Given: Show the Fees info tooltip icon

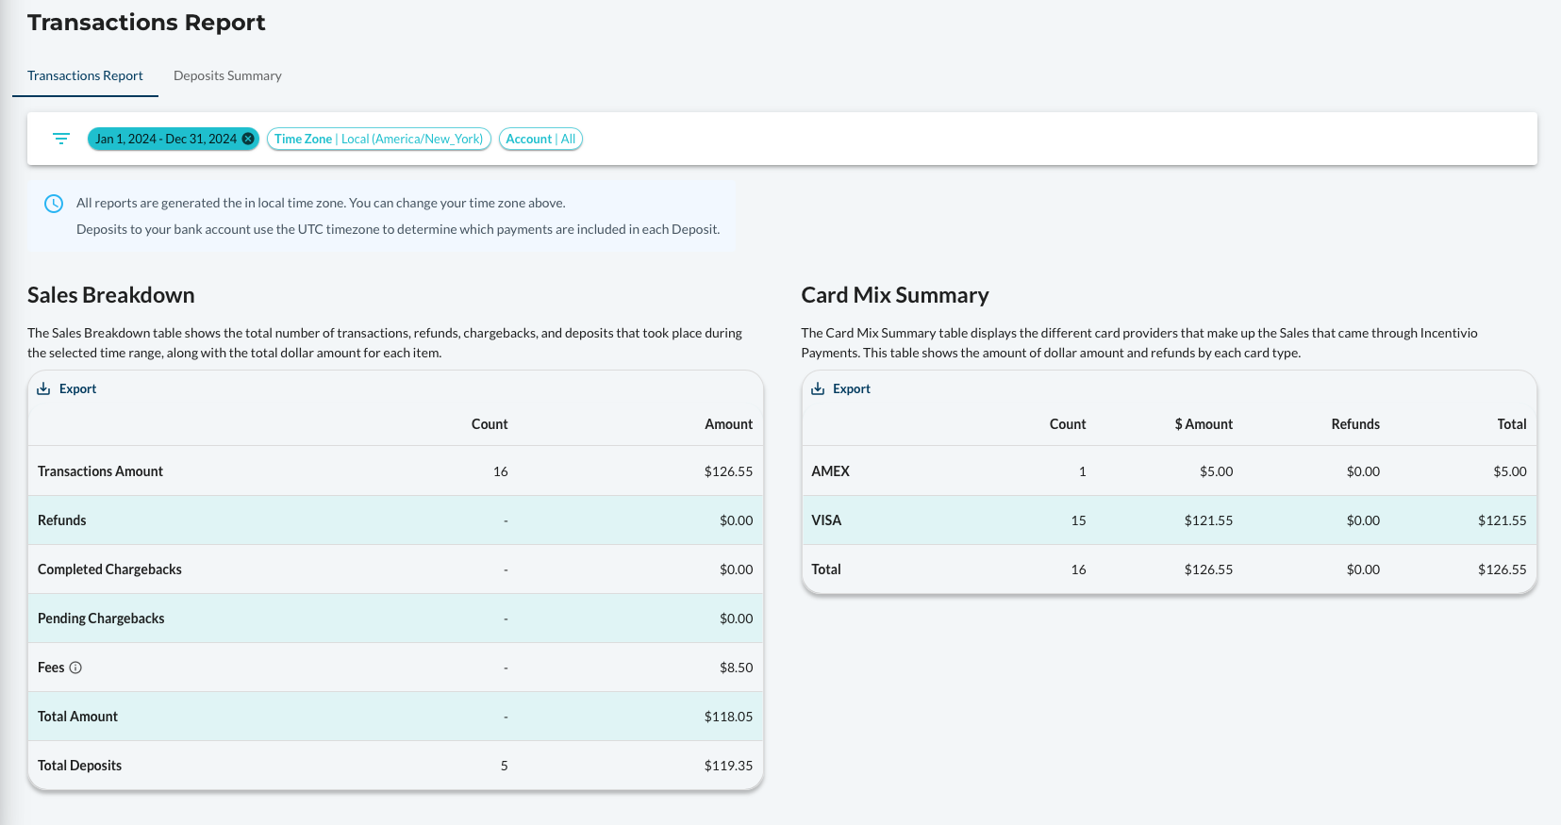Looking at the screenshot, I should (75, 668).
